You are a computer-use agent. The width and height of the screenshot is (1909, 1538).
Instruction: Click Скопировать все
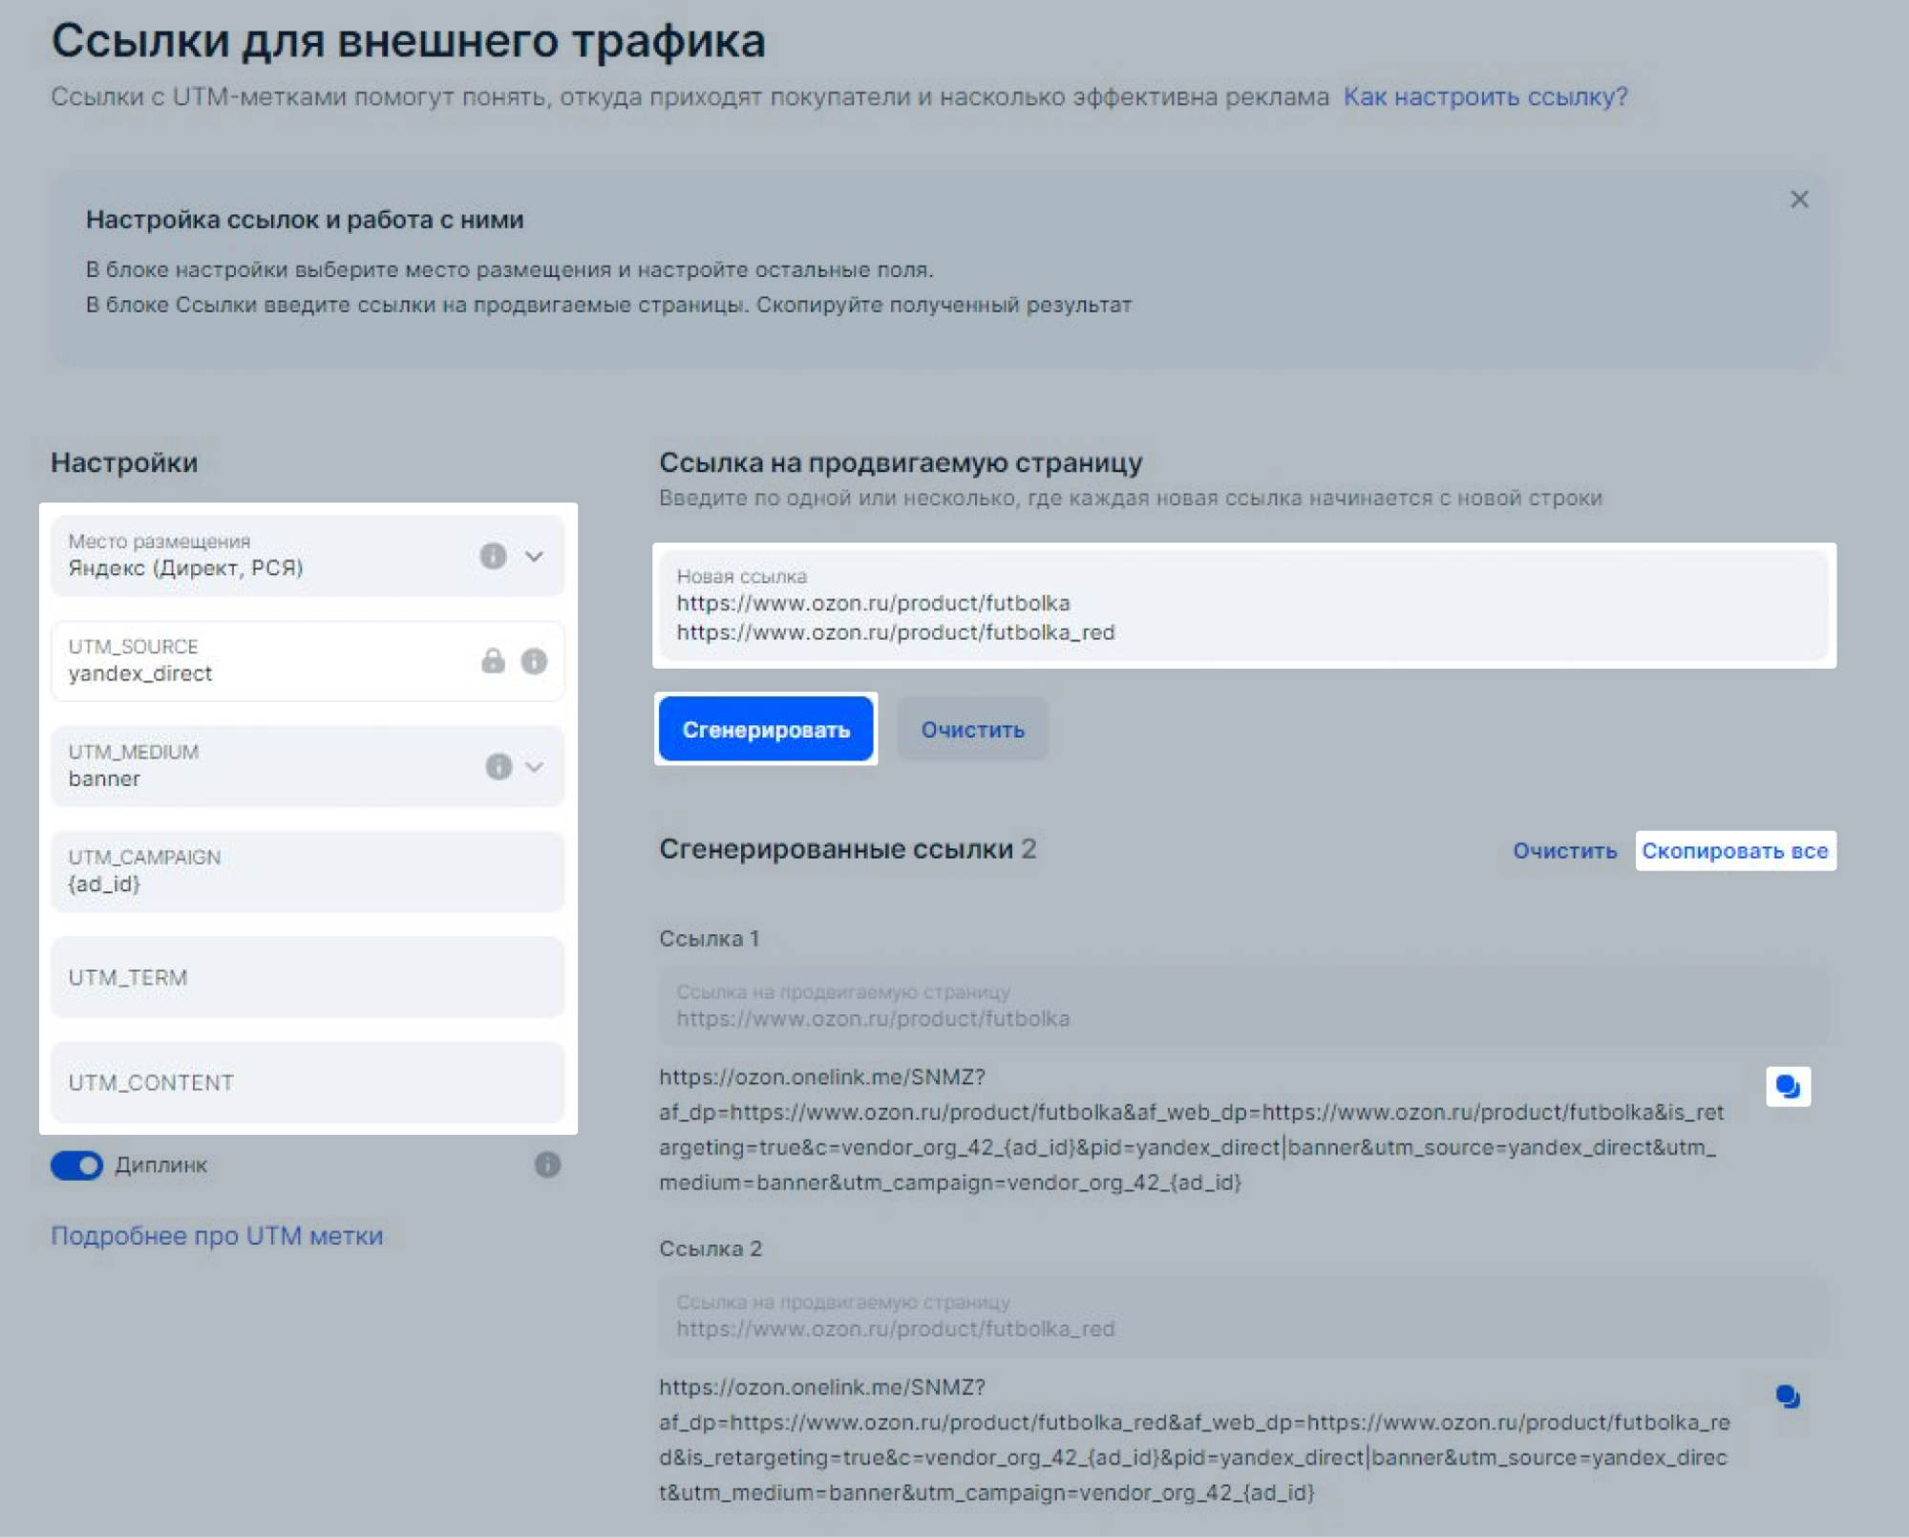coord(1734,851)
